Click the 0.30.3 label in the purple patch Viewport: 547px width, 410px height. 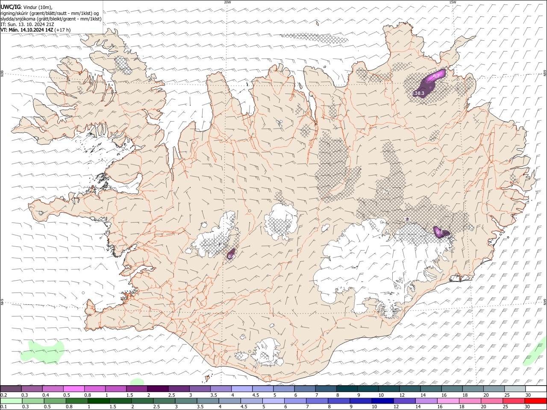[418, 93]
